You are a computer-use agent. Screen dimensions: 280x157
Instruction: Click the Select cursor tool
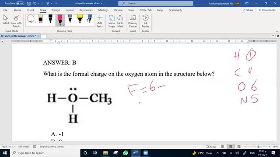pyautogui.click(x=6, y=20)
